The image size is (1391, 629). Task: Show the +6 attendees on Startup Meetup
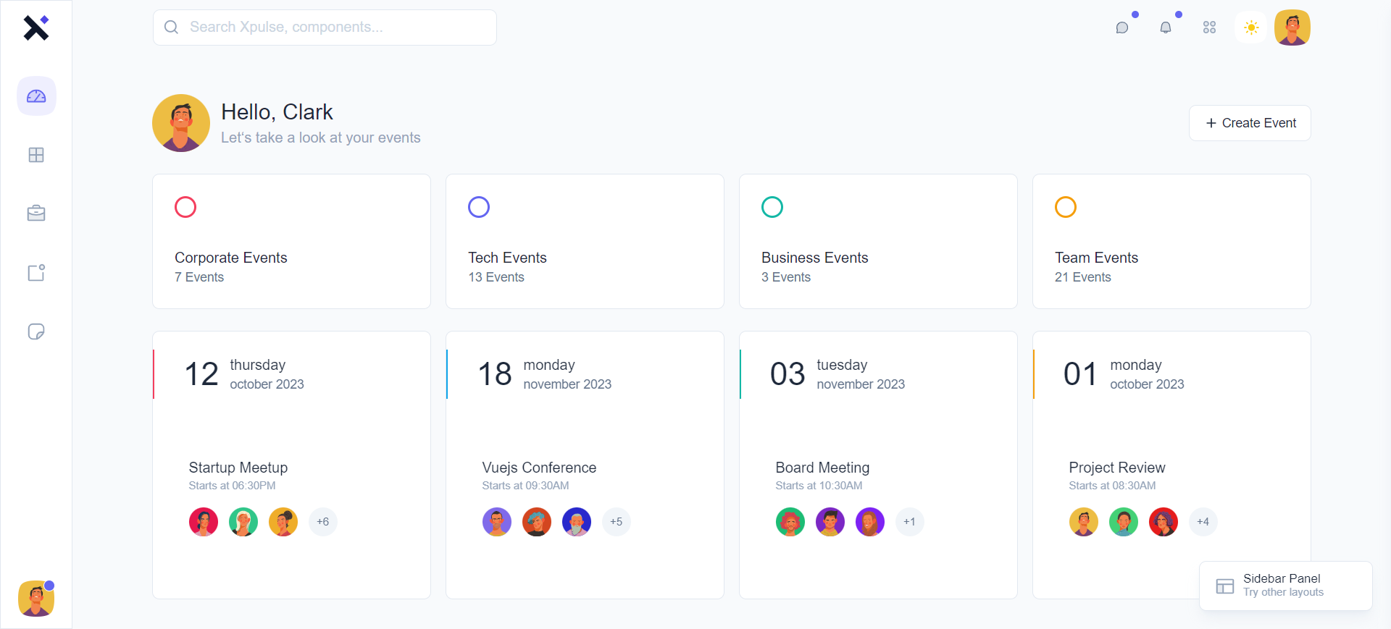click(323, 522)
